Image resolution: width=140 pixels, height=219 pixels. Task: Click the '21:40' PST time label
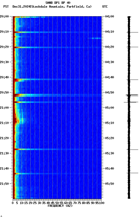click(x=4, y=169)
